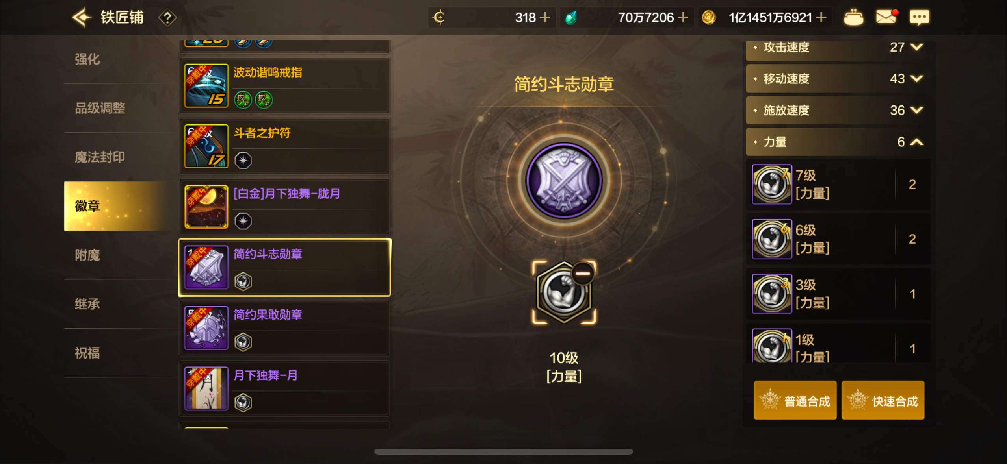The width and height of the screenshot is (1007, 464).
Task: Remove the socketed 10级 力量 emblem
Action: [583, 273]
